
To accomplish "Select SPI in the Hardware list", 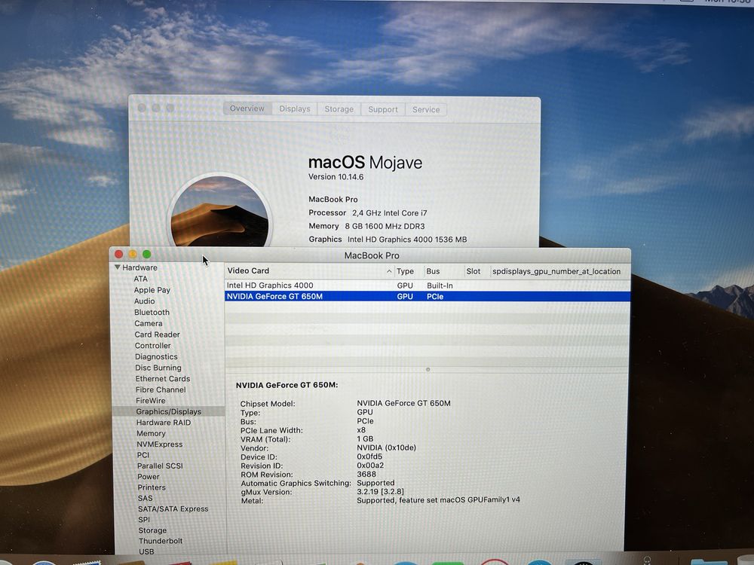I will coord(144,519).
